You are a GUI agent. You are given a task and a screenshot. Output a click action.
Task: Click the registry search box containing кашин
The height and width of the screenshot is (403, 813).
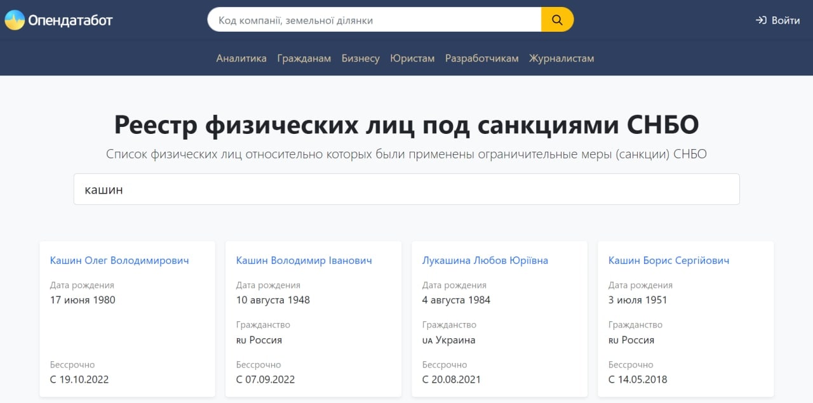(x=406, y=189)
